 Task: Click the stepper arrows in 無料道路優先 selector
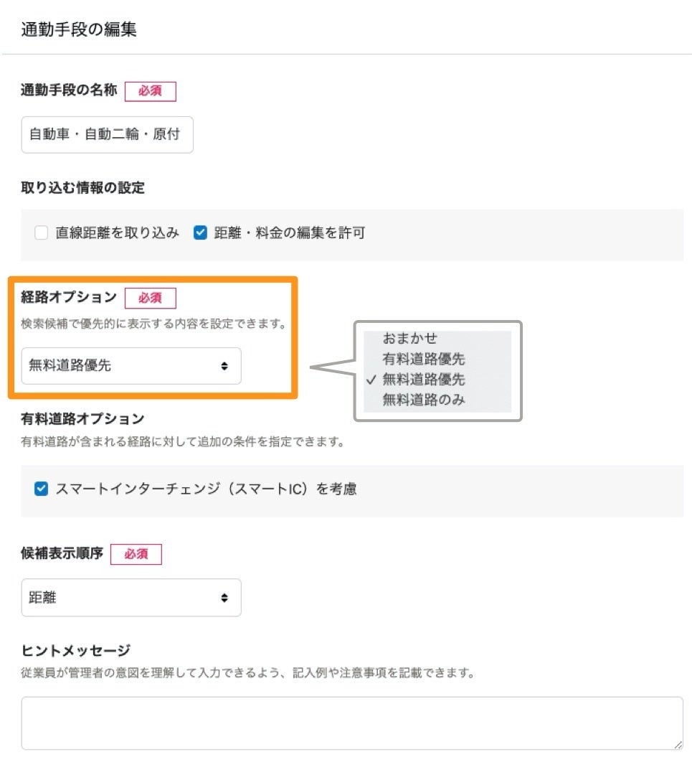click(225, 366)
